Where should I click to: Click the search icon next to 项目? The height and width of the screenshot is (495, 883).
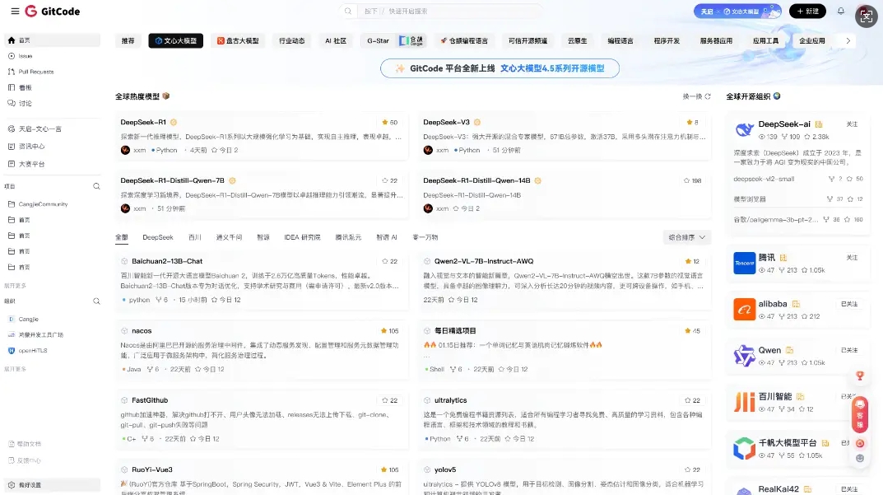(96, 186)
